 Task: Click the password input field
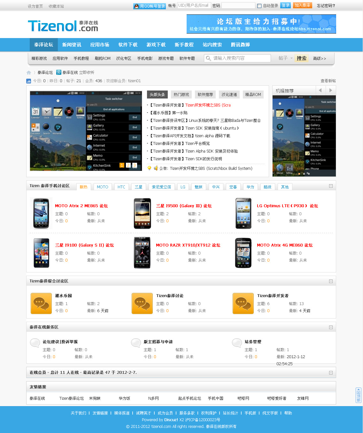(238, 5)
